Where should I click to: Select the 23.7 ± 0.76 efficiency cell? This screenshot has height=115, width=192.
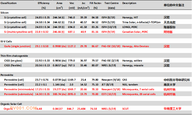coord(42,80)
